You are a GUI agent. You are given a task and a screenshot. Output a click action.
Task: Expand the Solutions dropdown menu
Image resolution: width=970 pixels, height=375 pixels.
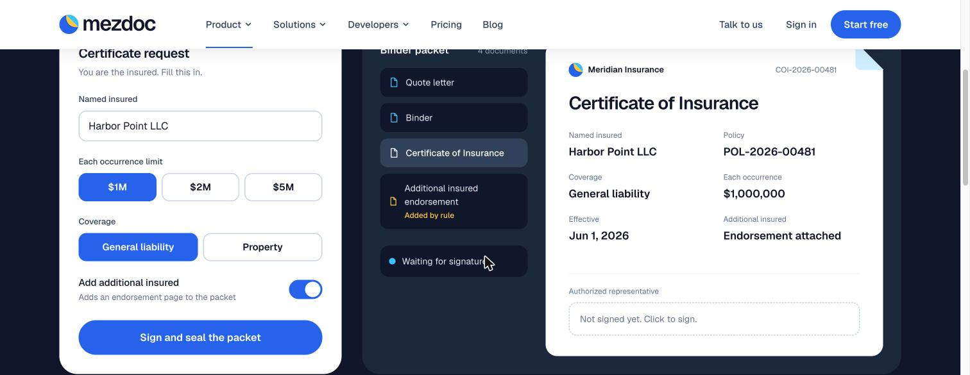pyautogui.click(x=300, y=24)
